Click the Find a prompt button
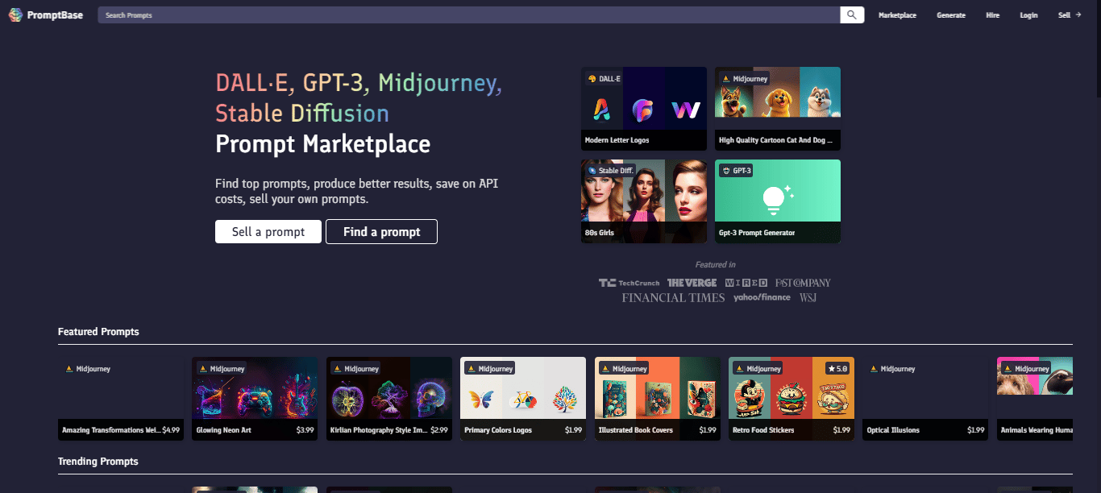This screenshot has height=493, width=1101. (381, 231)
